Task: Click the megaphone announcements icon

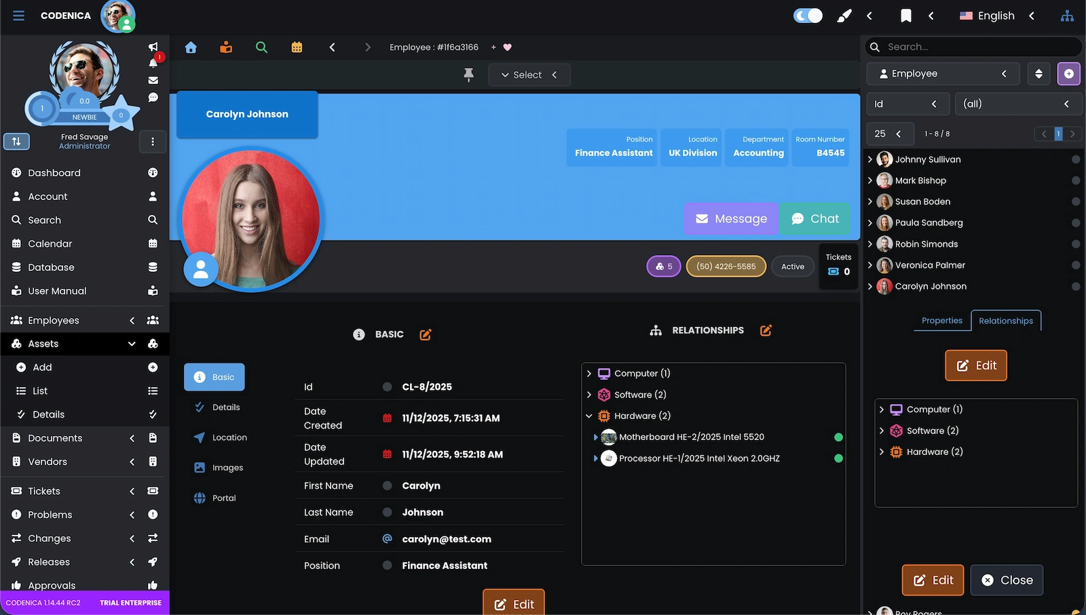Action: (x=153, y=47)
